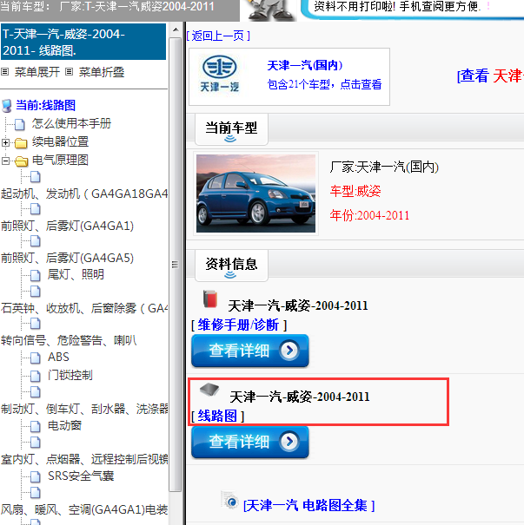This screenshot has height=525, width=524.
Task: Click document icon above 起动机、发动机 entry
Action: pyautogui.click(x=36, y=176)
